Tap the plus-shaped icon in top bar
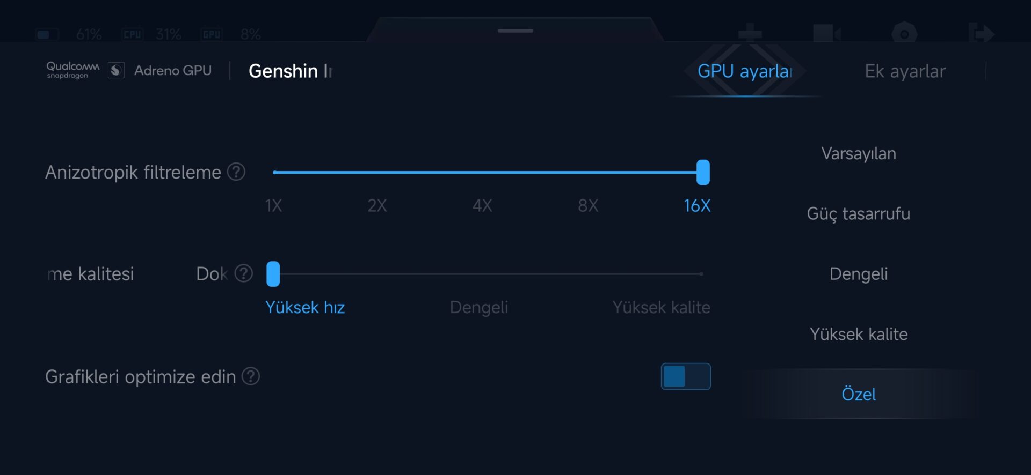This screenshot has height=475, width=1031. pos(750,33)
